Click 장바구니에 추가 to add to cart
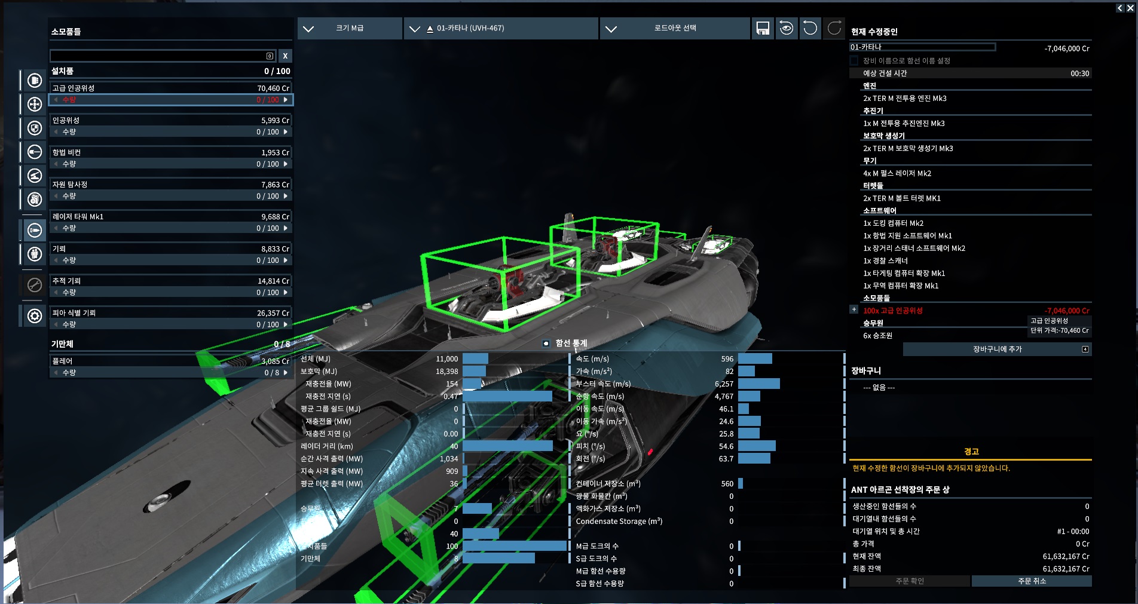Screen dimensions: 1138x604 [998, 349]
